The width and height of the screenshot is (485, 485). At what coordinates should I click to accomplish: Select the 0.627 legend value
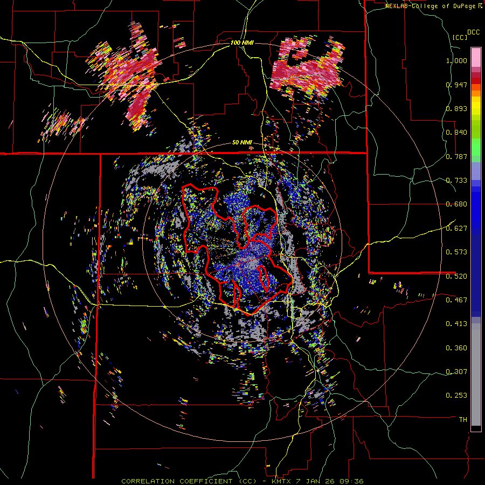tap(456, 228)
